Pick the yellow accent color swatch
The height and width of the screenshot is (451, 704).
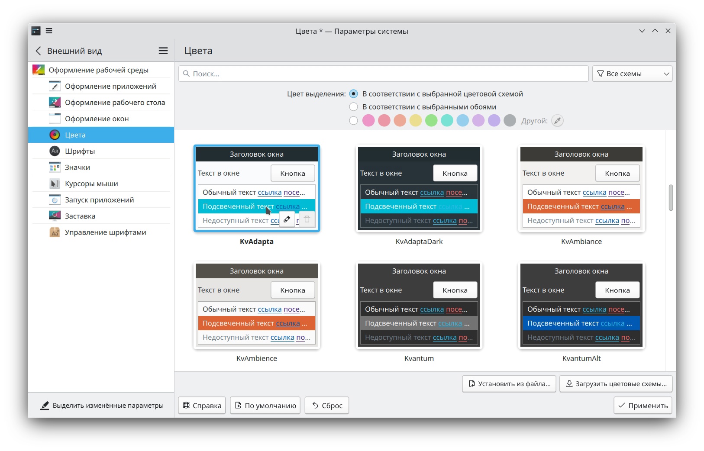416,121
